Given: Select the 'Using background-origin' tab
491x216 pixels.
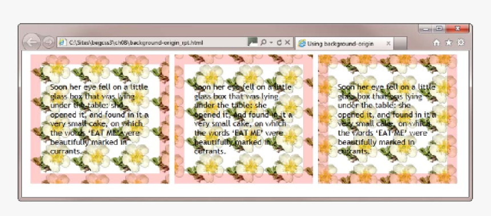Looking at the screenshot, I should click(344, 43).
